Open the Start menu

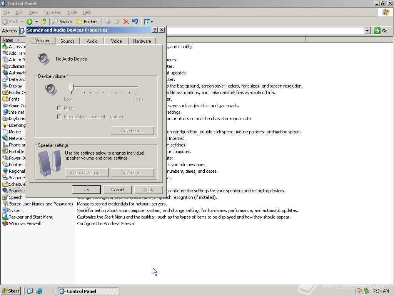(x=11, y=291)
